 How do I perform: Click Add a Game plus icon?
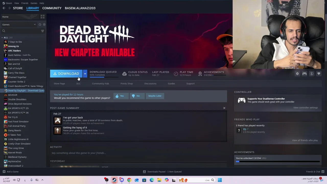[x=4, y=172]
